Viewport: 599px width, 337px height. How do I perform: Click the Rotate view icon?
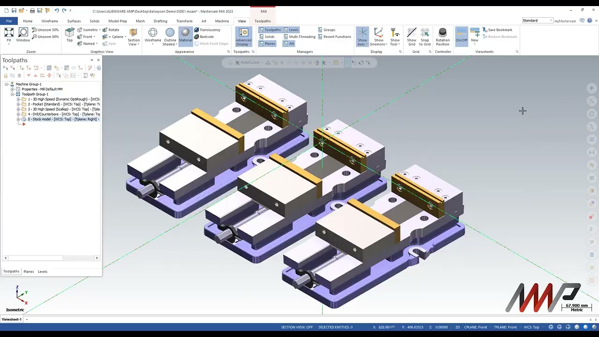point(111,30)
